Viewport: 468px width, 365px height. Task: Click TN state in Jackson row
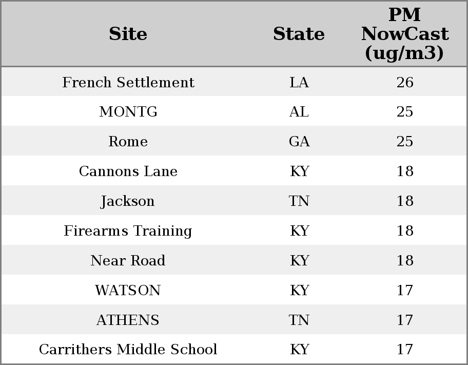[299, 201]
